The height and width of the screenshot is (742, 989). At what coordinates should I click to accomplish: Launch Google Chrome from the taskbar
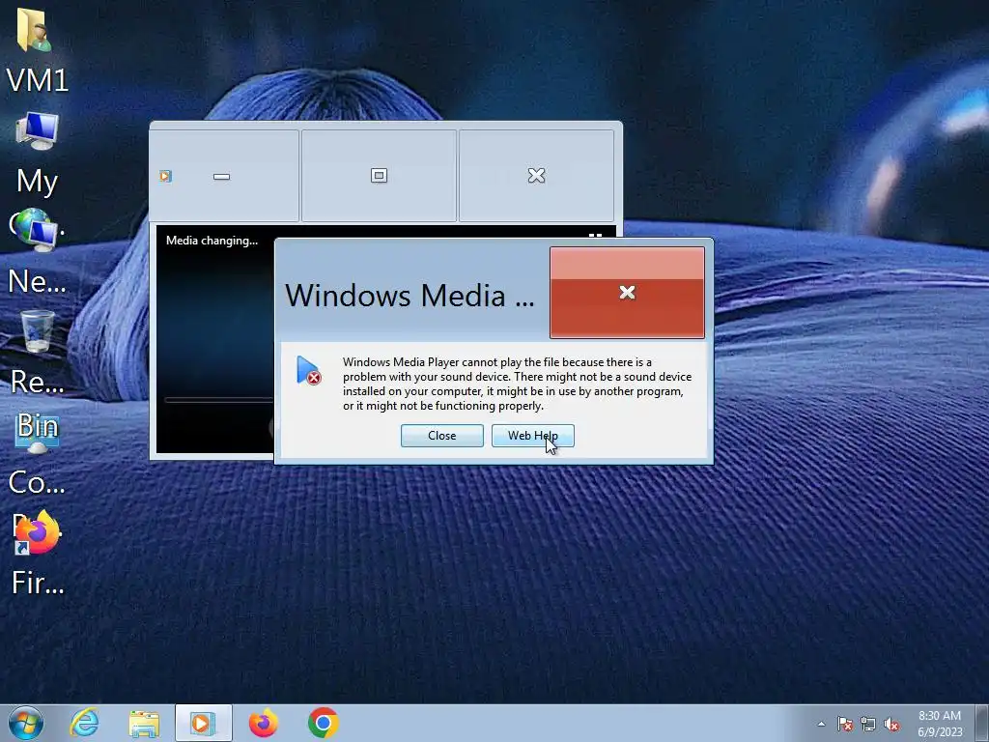pyautogui.click(x=323, y=723)
